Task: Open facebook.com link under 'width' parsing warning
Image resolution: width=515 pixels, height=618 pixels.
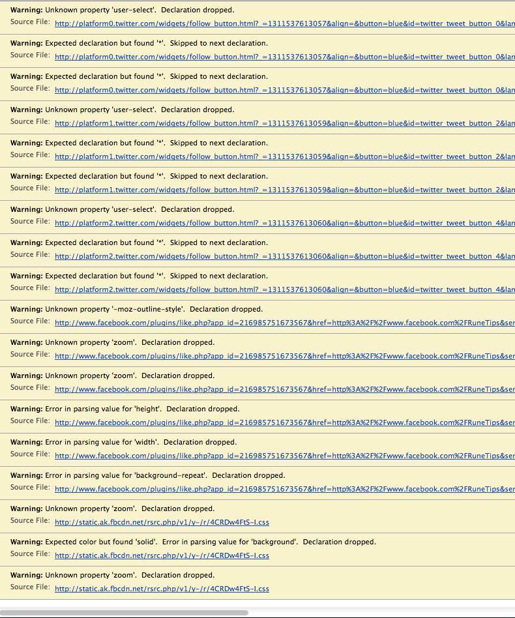Action: (x=284, y=456)
